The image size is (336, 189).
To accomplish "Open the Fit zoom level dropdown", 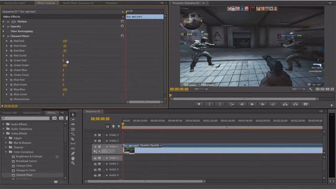I will (201, 89).
